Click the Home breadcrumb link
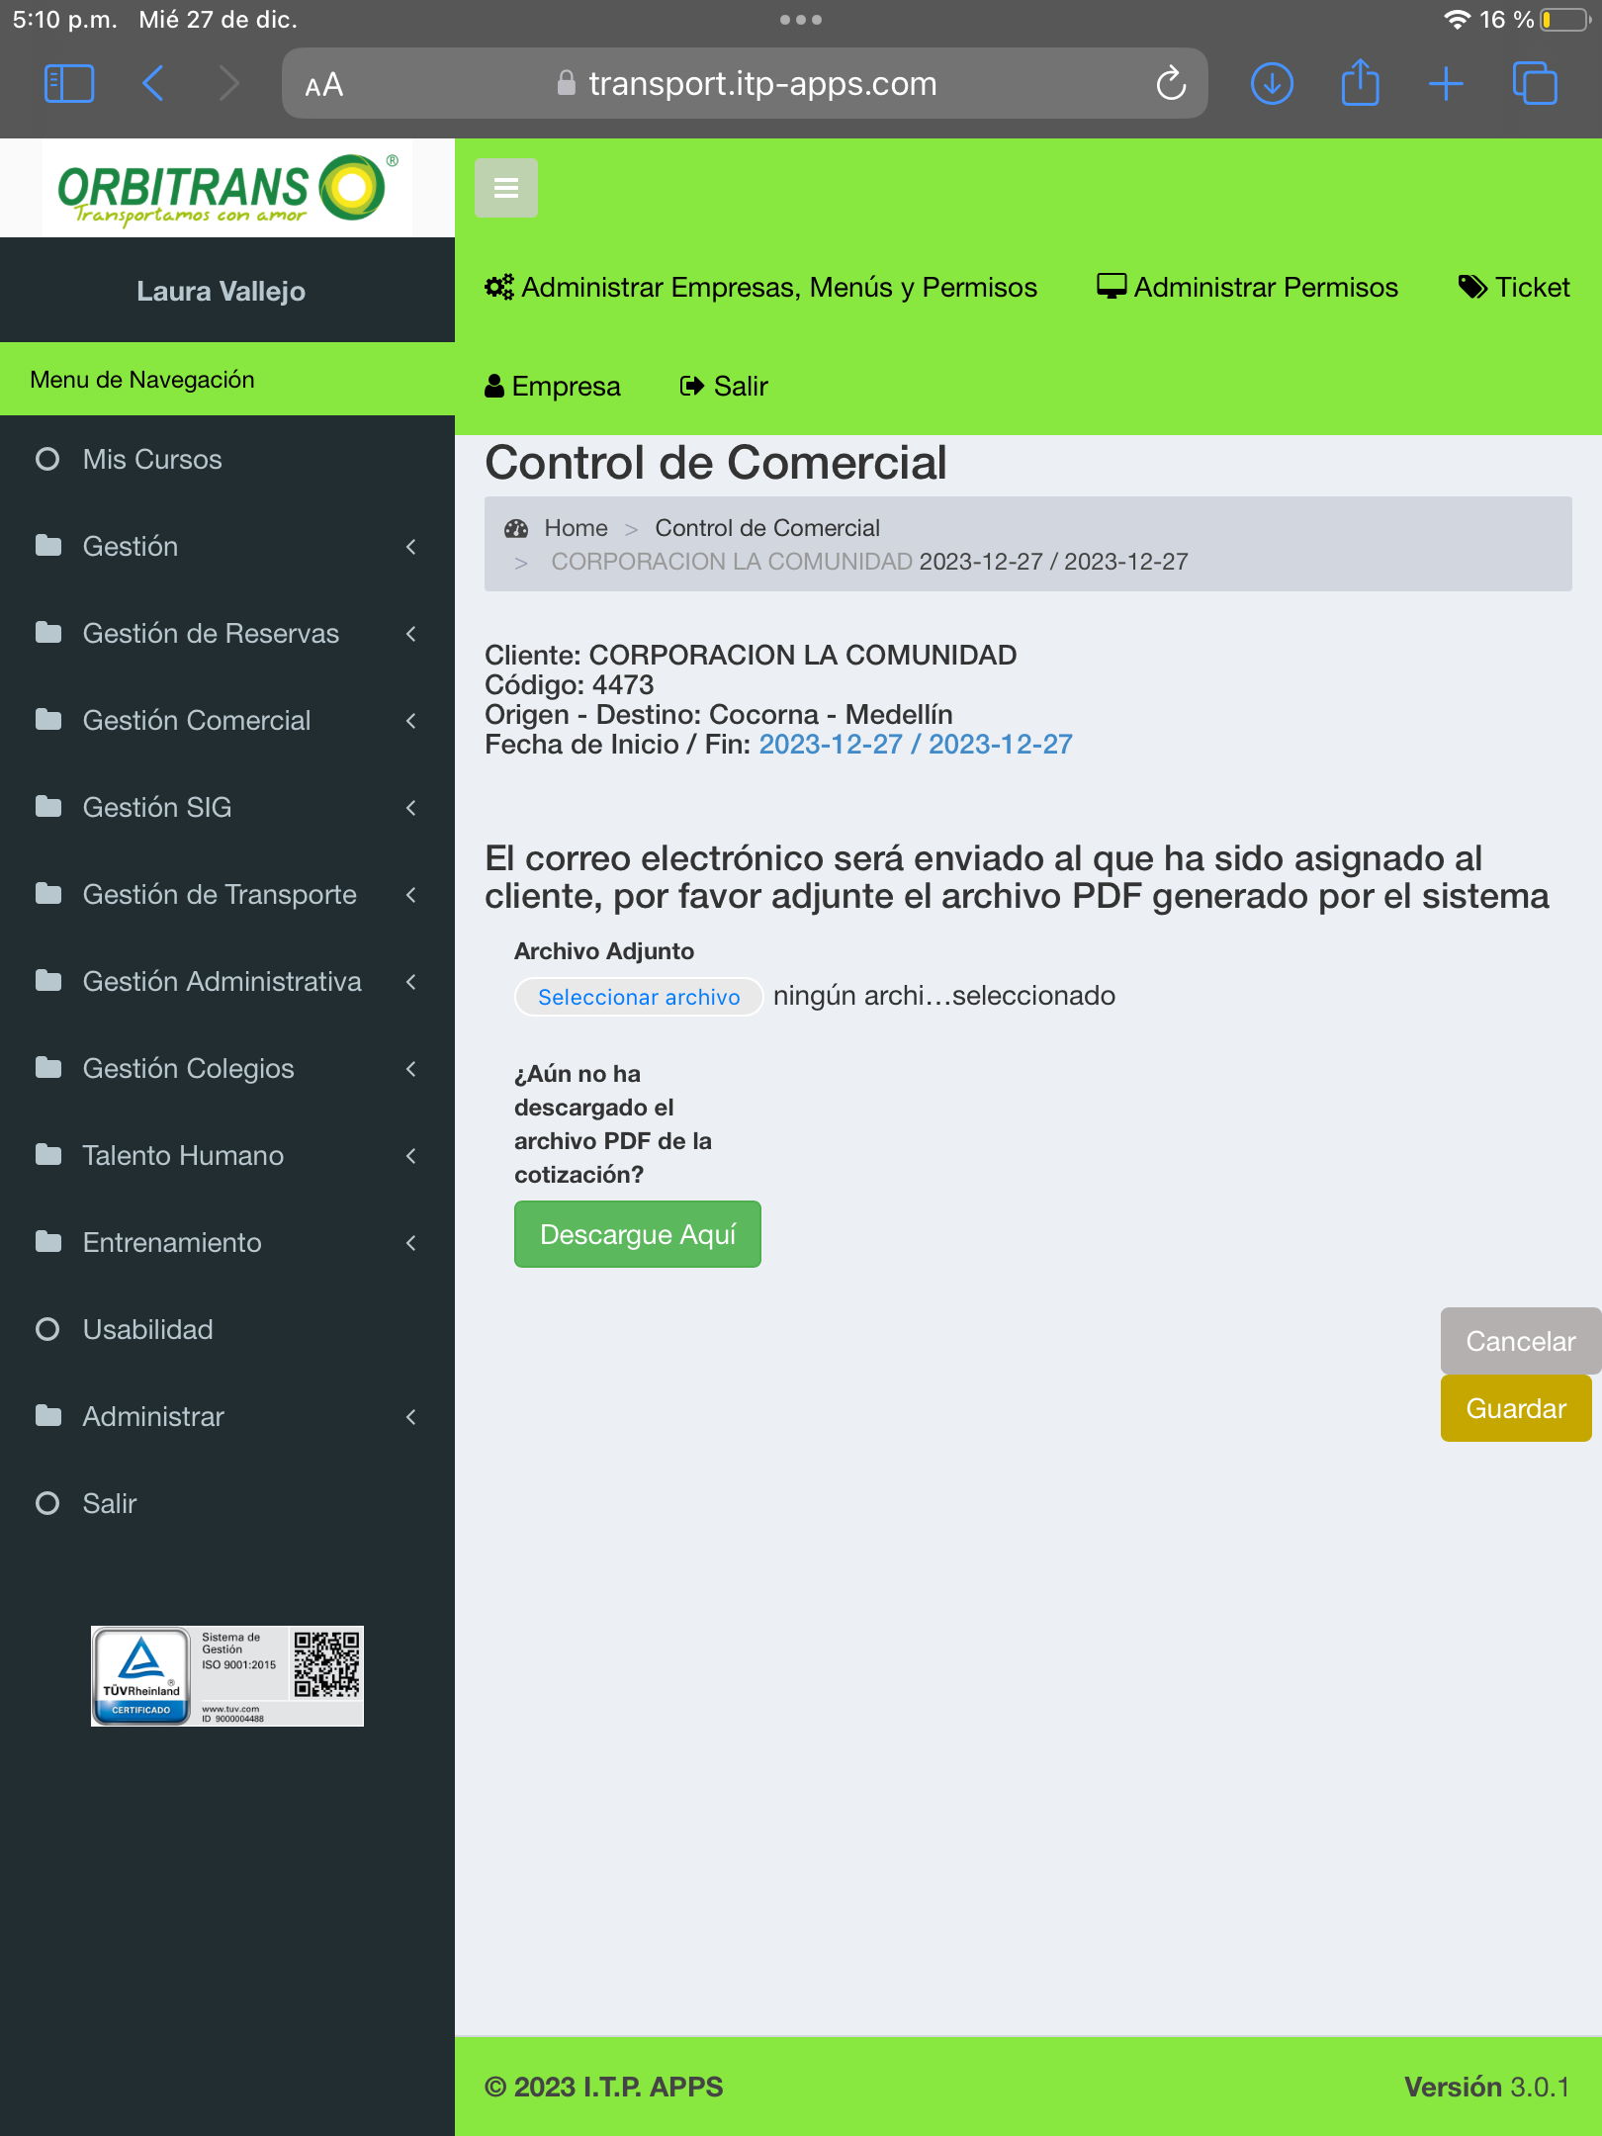This screenshot has height=2136, width=1602. pyautogui.click(x=576, y=528)
